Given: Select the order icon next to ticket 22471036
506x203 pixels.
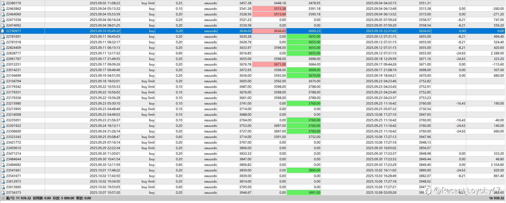Looking at the screenshot, I should (3, 20).
